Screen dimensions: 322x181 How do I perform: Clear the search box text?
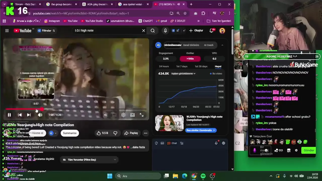point(144,31)
